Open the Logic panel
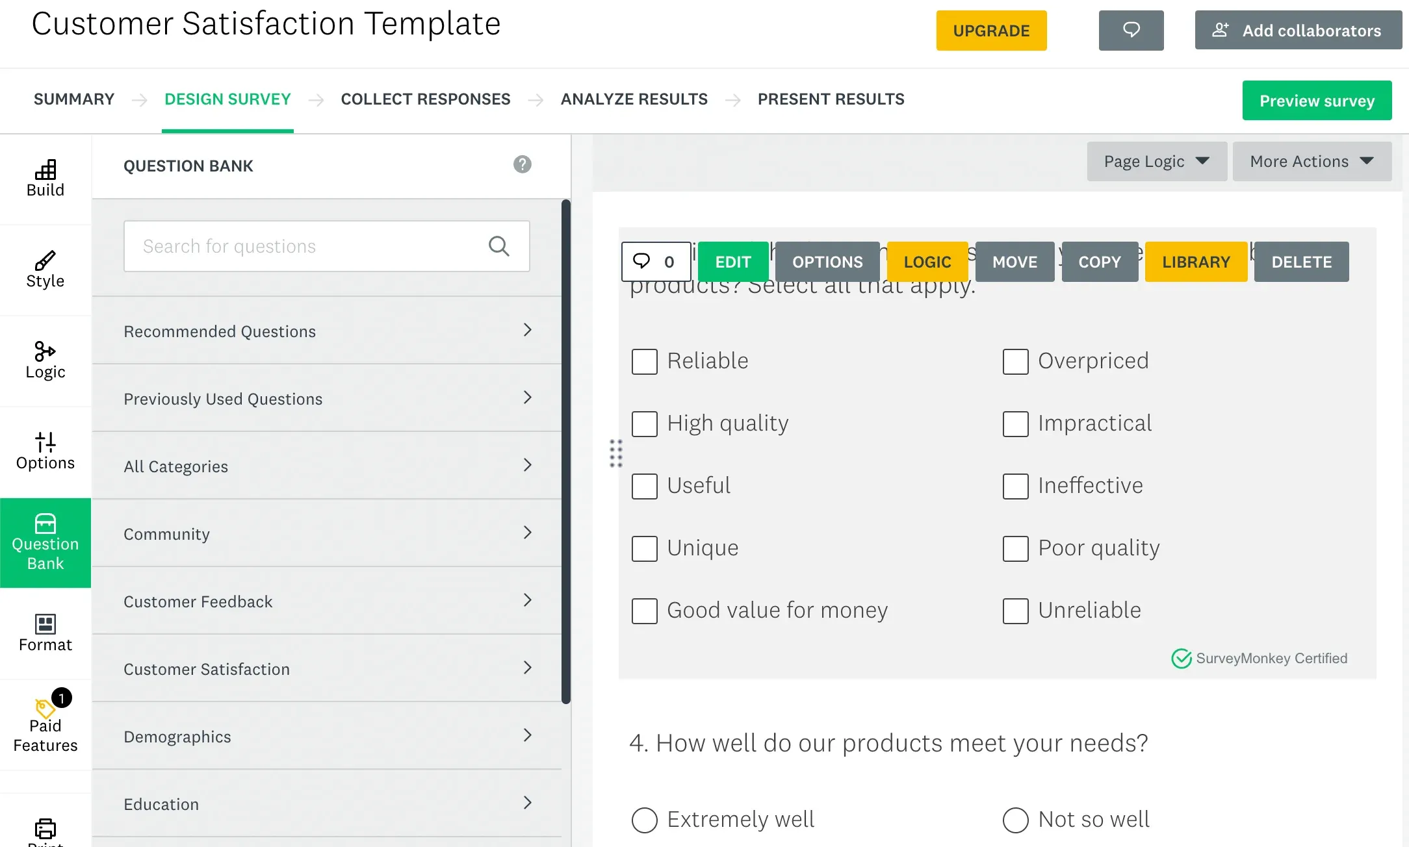Viewport: 1409px width, 847px height. click(45, 360)
